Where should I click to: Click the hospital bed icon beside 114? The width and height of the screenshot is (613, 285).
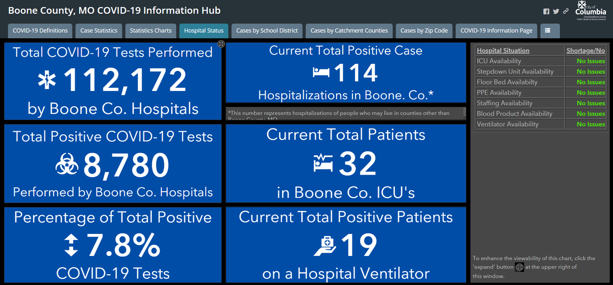tap(321, 73)
